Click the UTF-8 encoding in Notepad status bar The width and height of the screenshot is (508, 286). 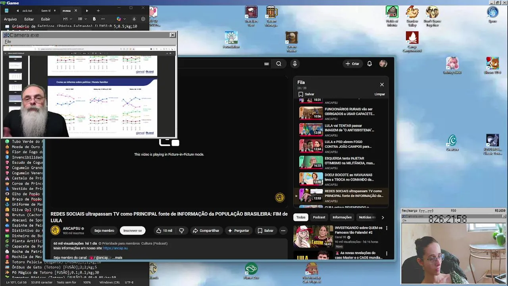click(x=129, y=282)
